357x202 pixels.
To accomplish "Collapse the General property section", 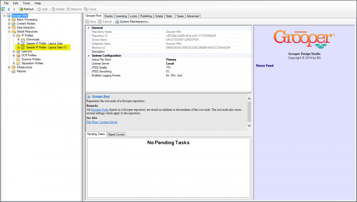I will pyautogui.click(x=88, y=28).
